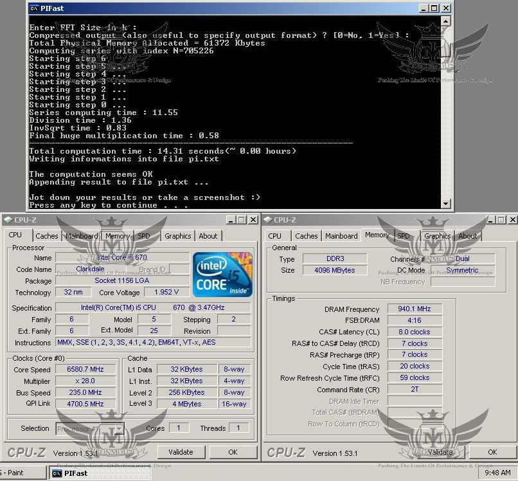
Task: Click the 'Total computation time : 14.31 seconds' line
Action: click(163, 151)
